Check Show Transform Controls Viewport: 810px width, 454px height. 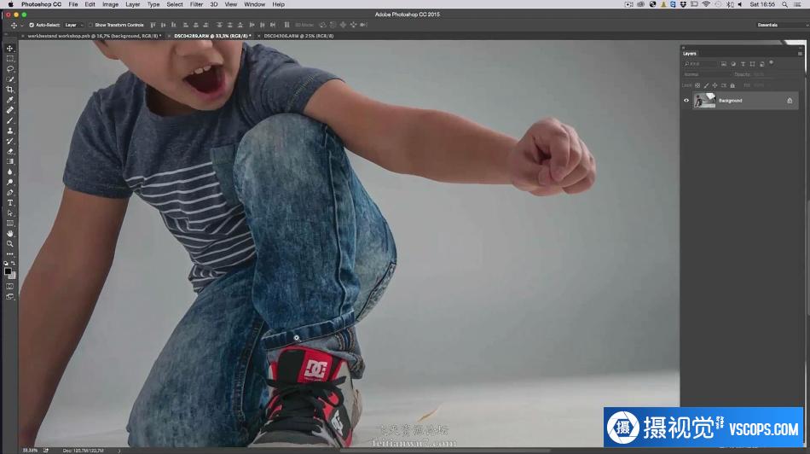[x=90, y=25]
